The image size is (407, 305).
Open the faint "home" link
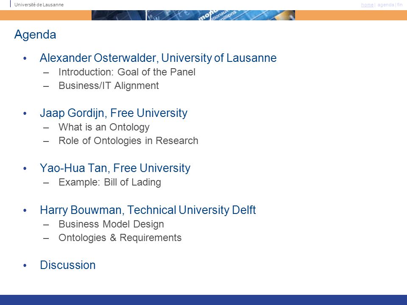coord(367,5)
